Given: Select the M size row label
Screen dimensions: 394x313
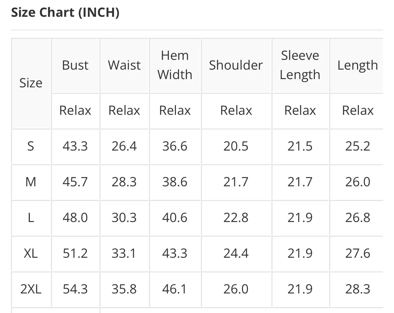Looking at the screenshot, I should click(31, 182).
